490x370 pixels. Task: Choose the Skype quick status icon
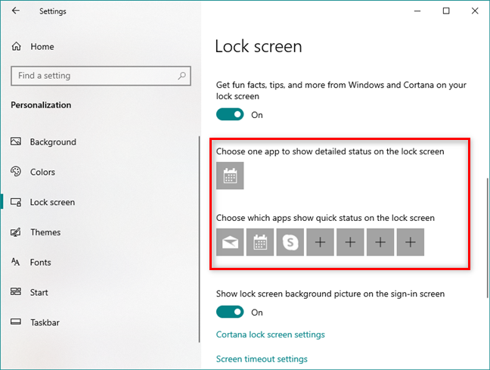(x=290, y=242)
